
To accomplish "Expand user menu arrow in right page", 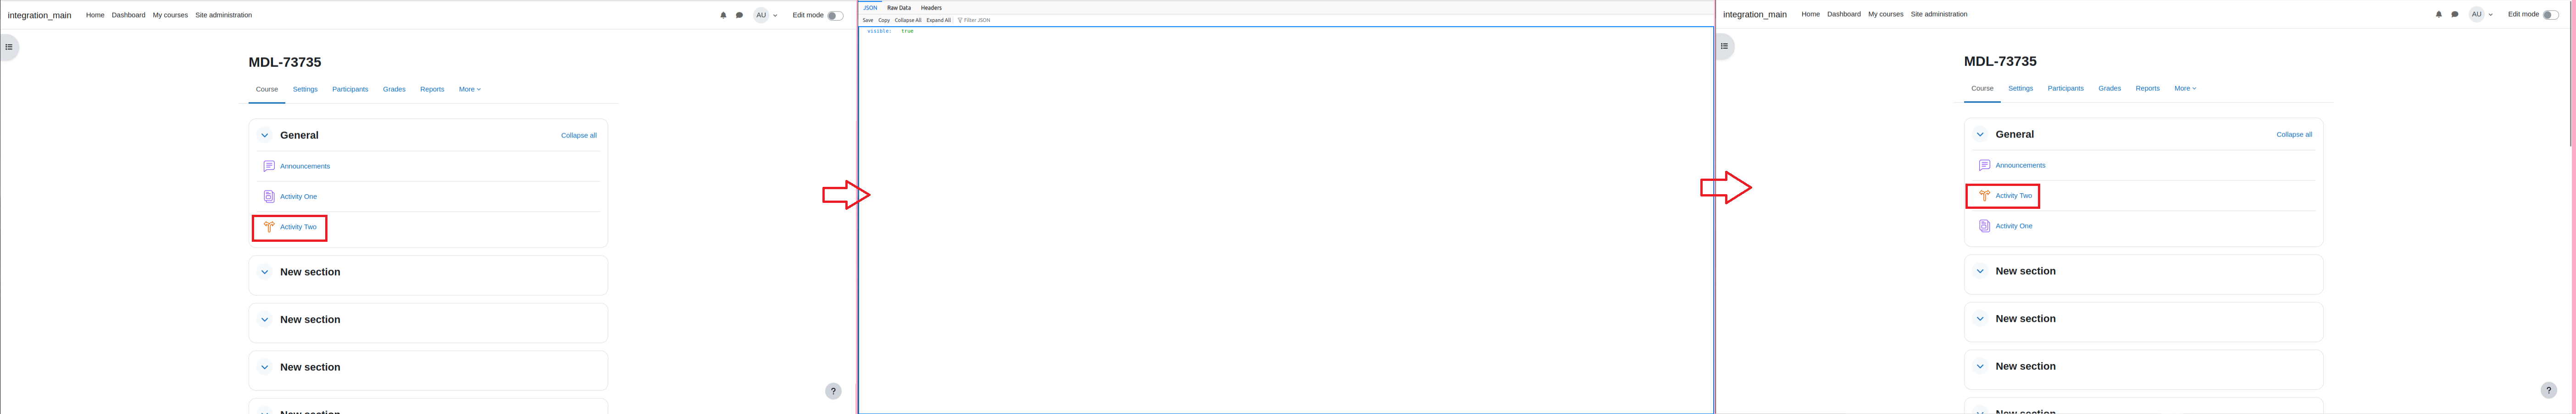I will pyautogui.click(x=2490, y=15).
